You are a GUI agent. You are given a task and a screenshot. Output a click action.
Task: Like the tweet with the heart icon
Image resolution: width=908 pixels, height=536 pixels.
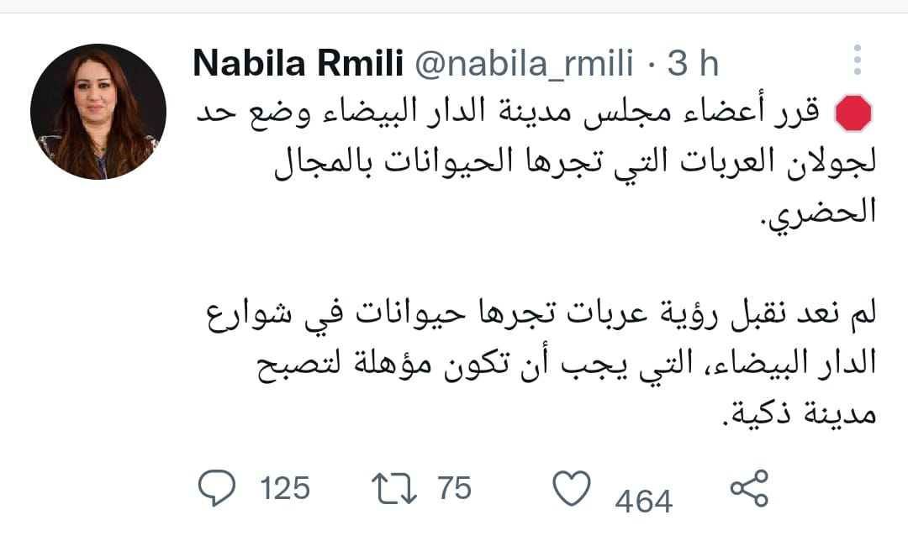(x=572, y=488)
